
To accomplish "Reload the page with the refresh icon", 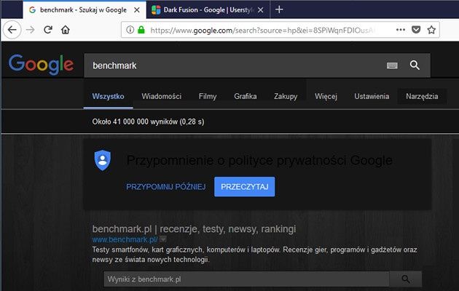I will (x=48, y=30).
